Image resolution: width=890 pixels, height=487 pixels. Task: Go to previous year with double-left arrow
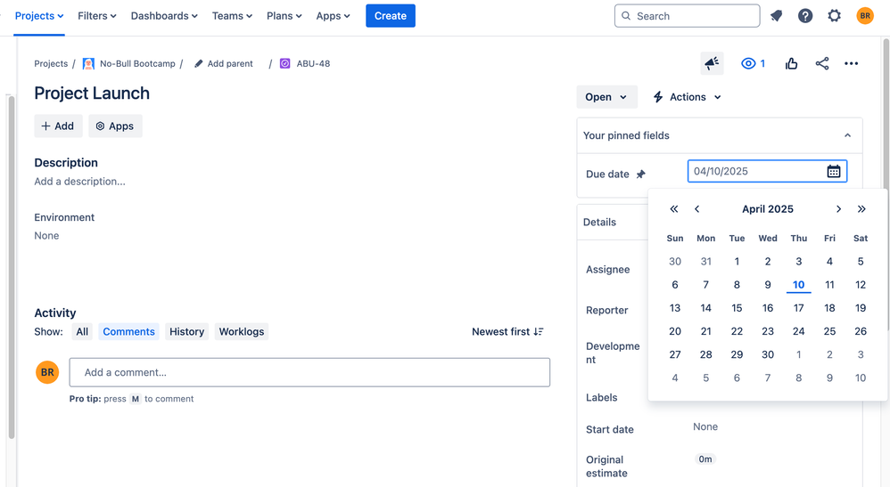pyautogui.click(x=674, y=209)
